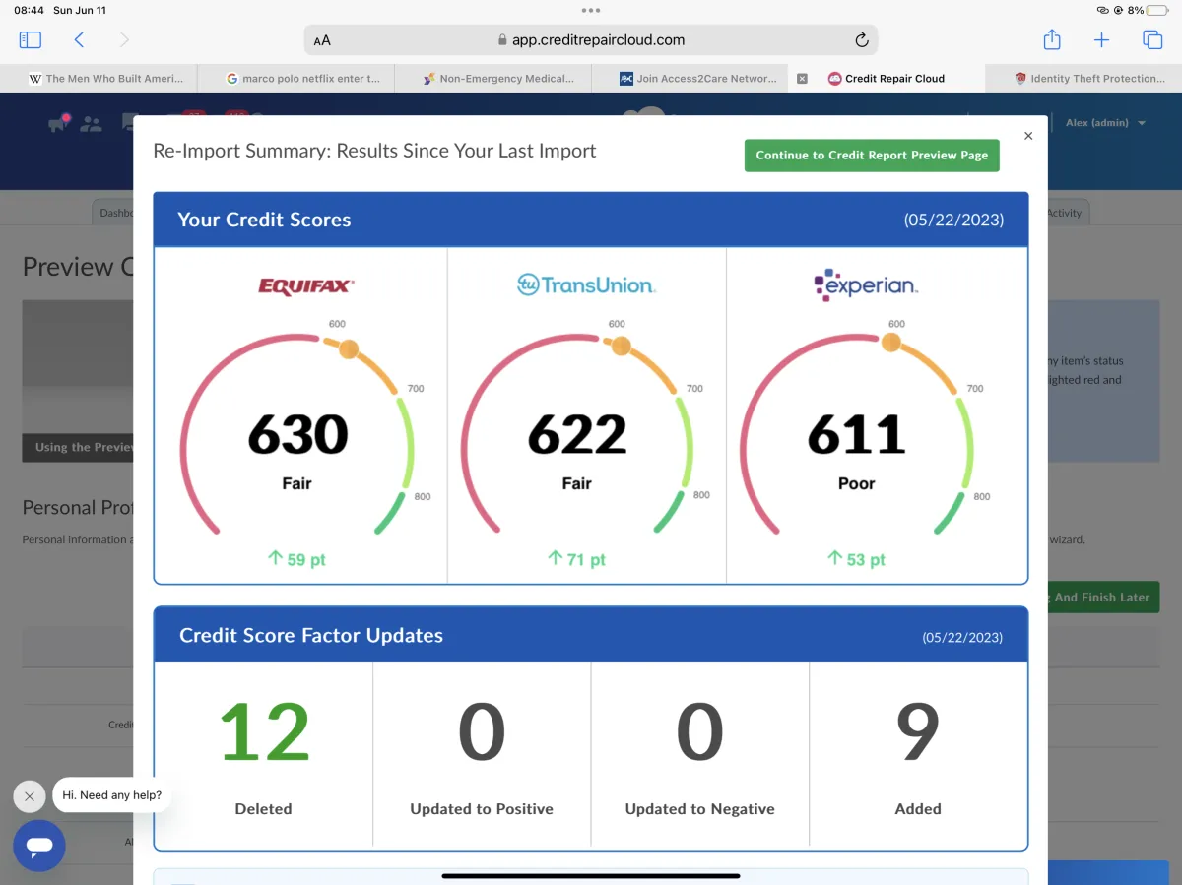Click the announcements megaphone icon
The image size is (1182, 885).
pyautogui.click(x=59, y=124)
